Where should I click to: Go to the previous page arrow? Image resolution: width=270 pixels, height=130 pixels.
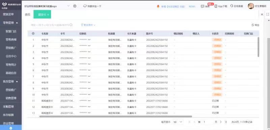click(x=194, y=122)
